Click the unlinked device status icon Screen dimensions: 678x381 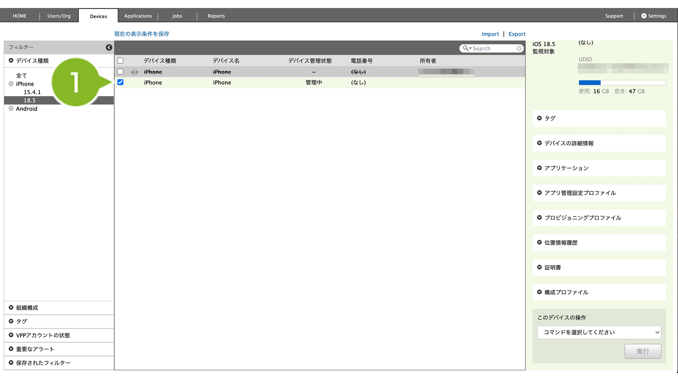(135, 72)
